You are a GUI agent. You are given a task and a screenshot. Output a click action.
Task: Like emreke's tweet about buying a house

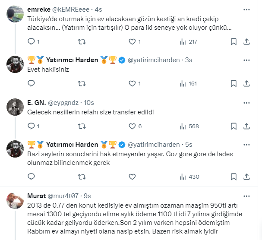coord(133,41)
